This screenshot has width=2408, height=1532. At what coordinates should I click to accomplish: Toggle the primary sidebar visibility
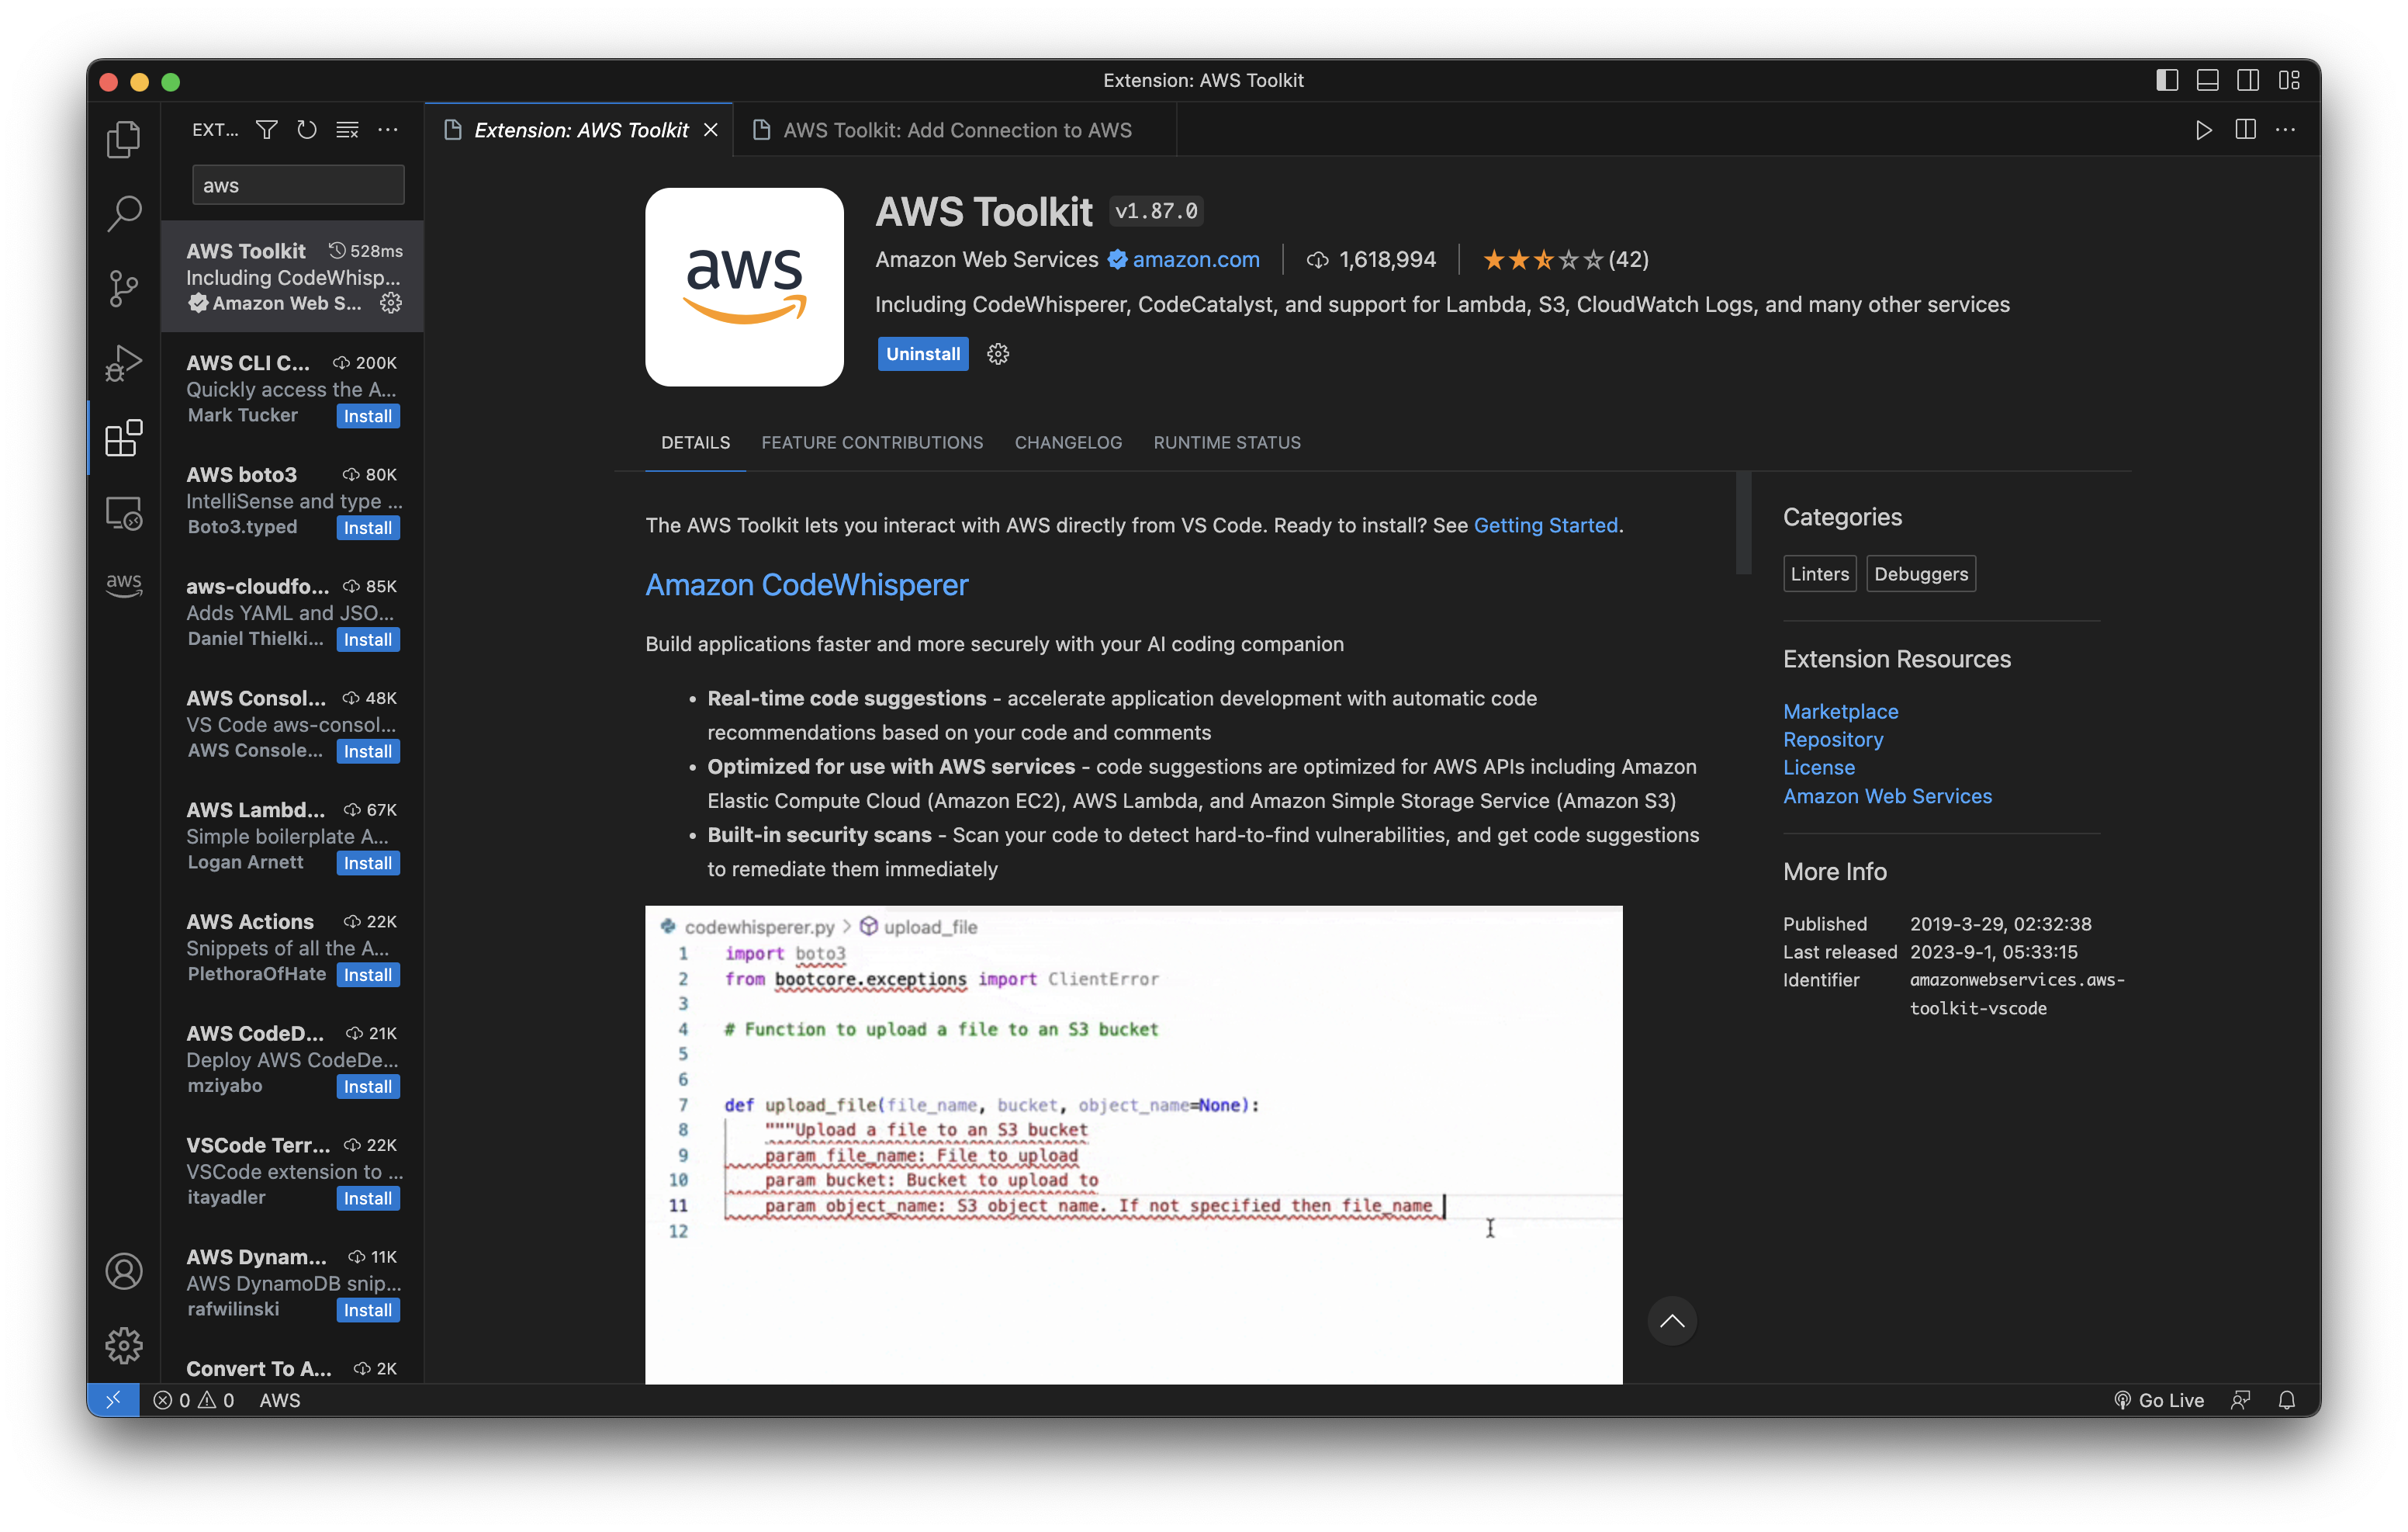coord(2166,80)
